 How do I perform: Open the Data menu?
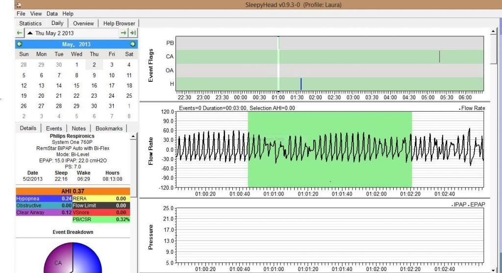tap(52, 14)
